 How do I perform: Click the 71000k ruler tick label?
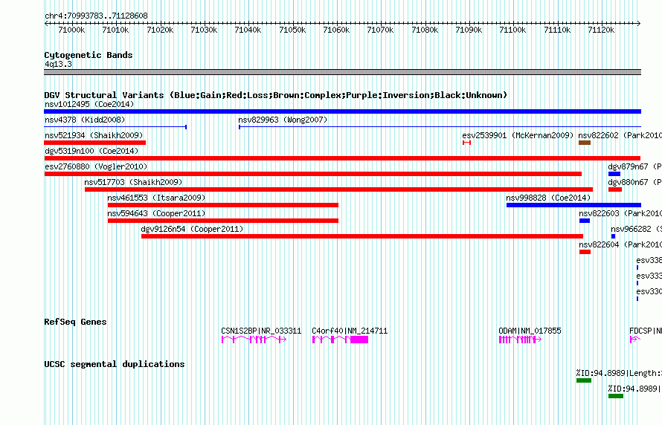click(71, 30)
